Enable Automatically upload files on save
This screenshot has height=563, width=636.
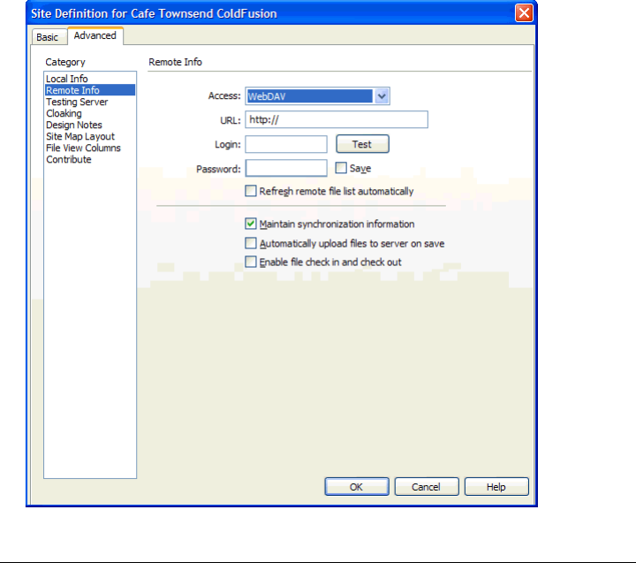(x=251, y=243)
